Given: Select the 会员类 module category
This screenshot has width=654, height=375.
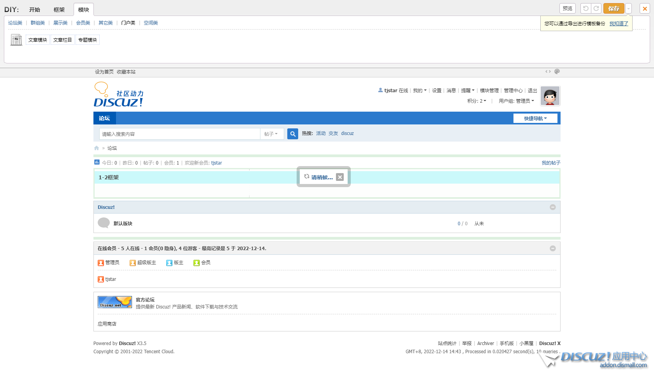Looking at the screenshot, I should pyautogui.click(x=83, y=23).
